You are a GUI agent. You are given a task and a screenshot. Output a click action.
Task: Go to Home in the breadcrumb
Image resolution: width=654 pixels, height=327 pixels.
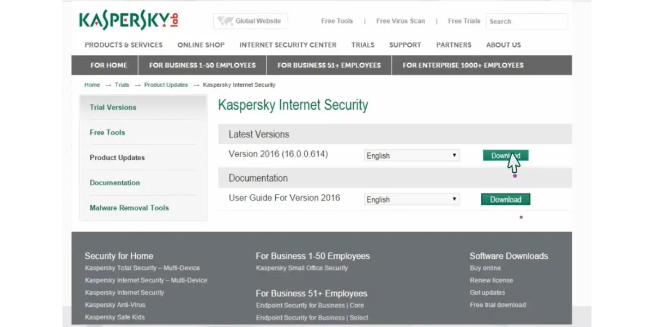tap(92, 85)
